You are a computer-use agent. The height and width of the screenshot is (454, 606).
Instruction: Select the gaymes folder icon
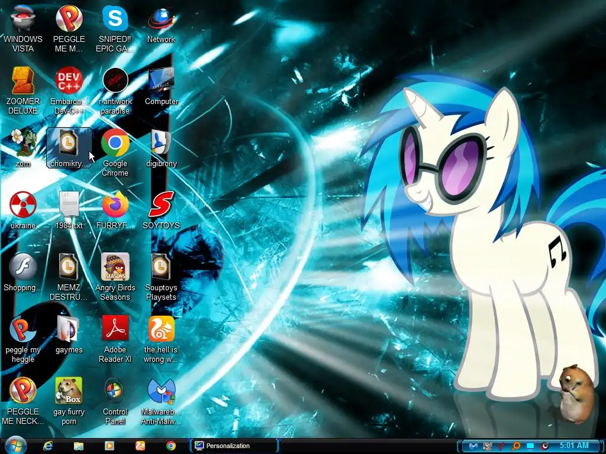pos(69,335)
